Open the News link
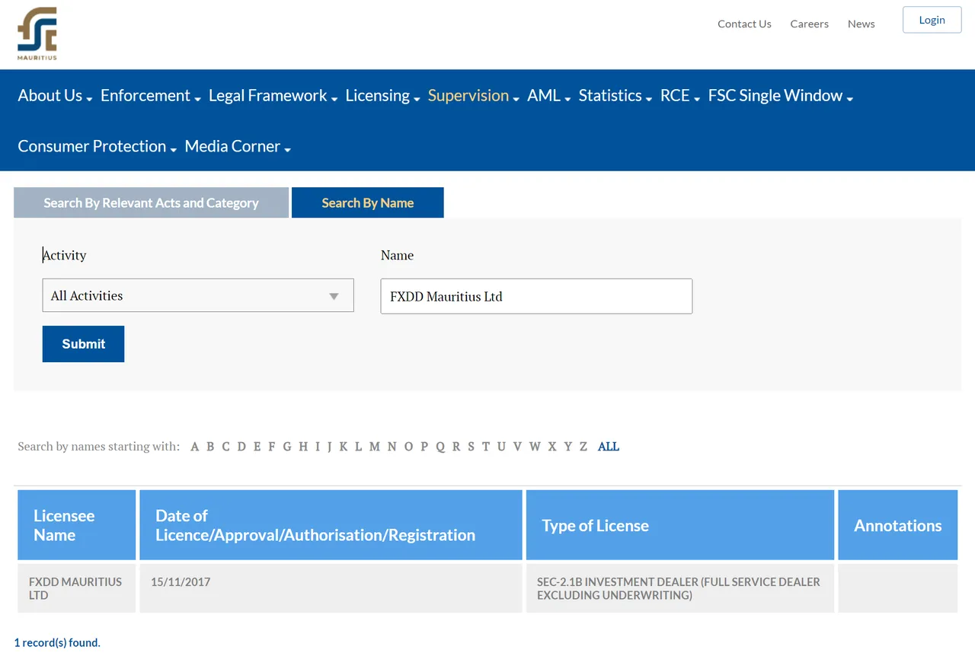Image resolution: width=975 pixels, height=656 pixels. click(861, 24)
